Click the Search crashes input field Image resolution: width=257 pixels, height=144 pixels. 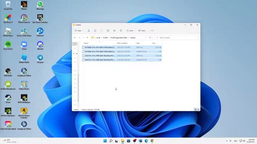tap(176, 38)
